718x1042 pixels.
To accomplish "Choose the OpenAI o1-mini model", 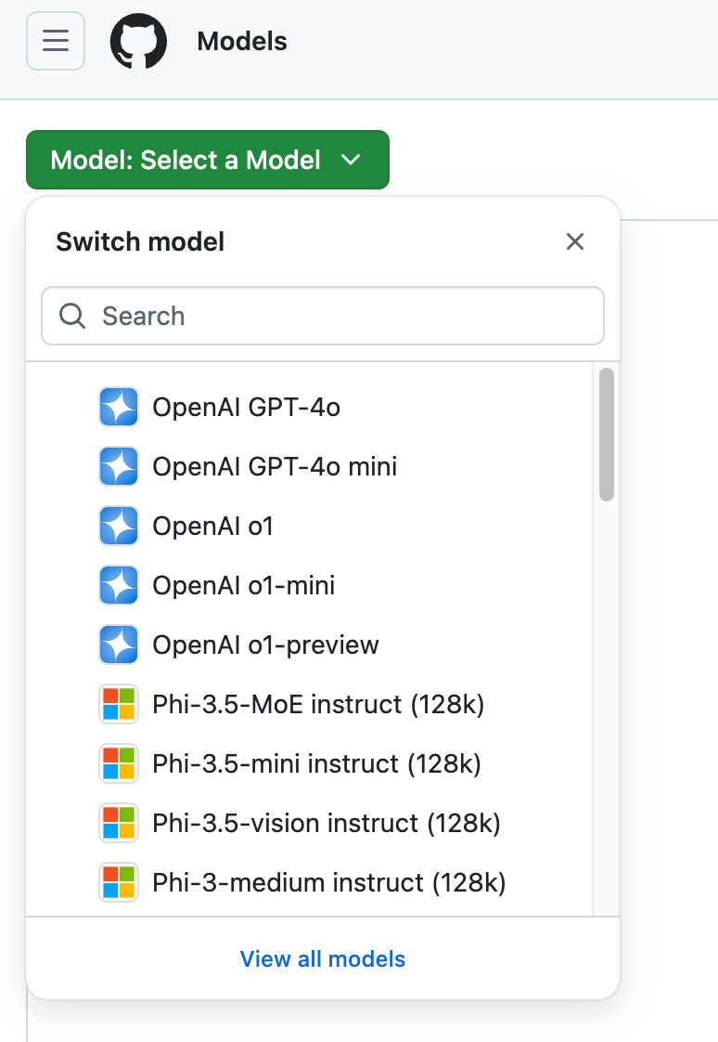I will click(x=309, y=585).
